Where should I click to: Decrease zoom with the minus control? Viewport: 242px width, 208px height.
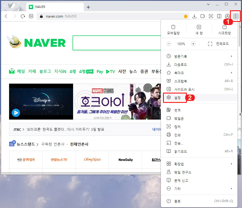pyautogui.click(x=169, y=44)
